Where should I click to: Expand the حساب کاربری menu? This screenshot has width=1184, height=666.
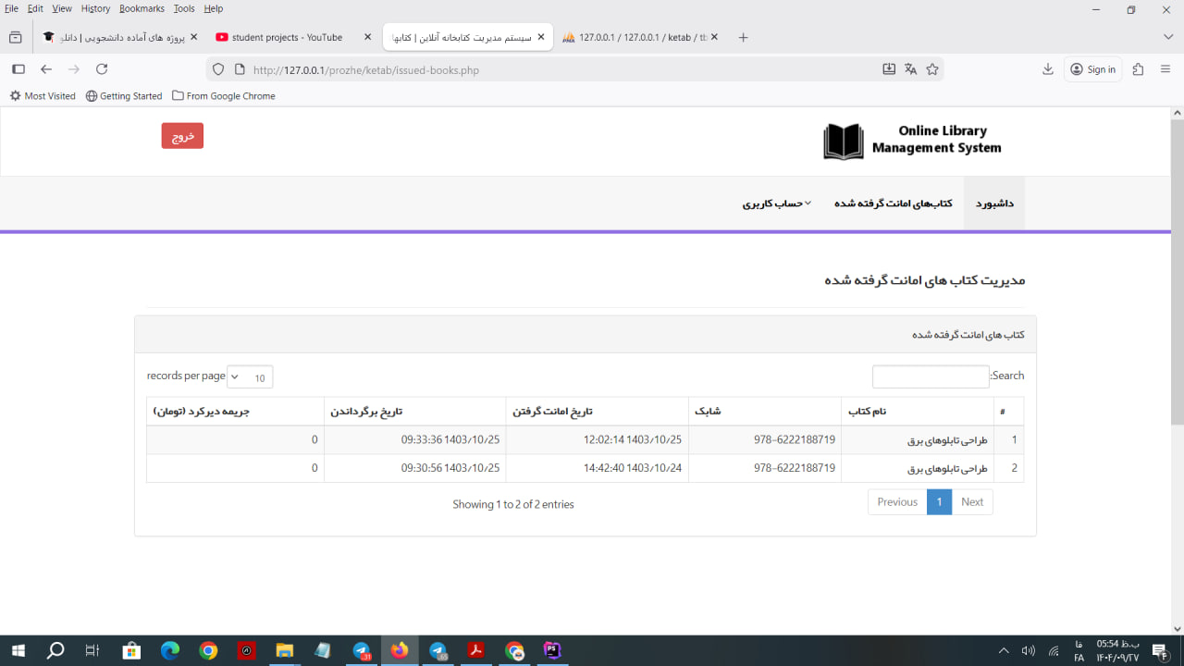(776, 203)
